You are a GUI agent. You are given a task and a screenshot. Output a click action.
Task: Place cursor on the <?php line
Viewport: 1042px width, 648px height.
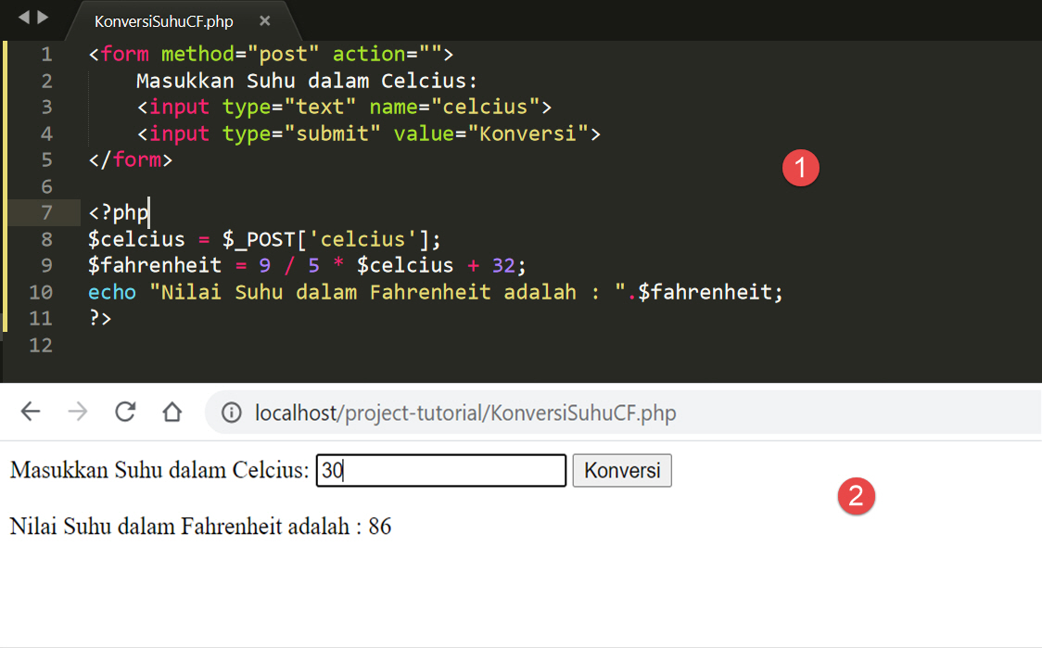click(119, 212)
